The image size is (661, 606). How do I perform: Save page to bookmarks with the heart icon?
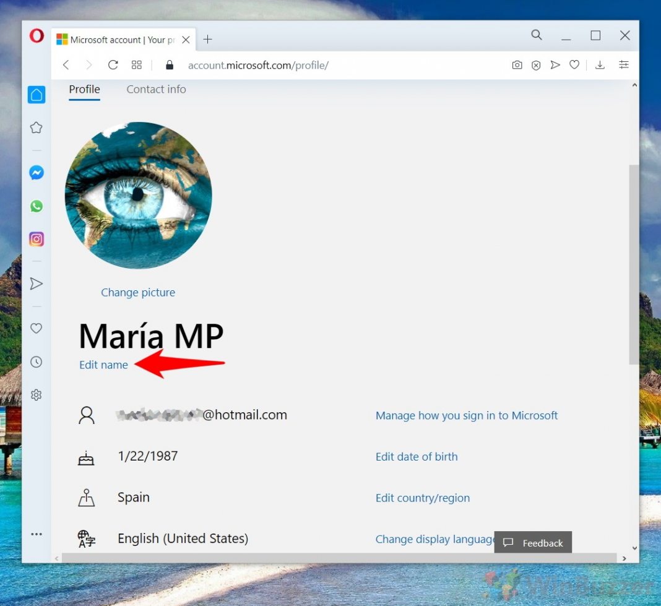tap(574, 64)
